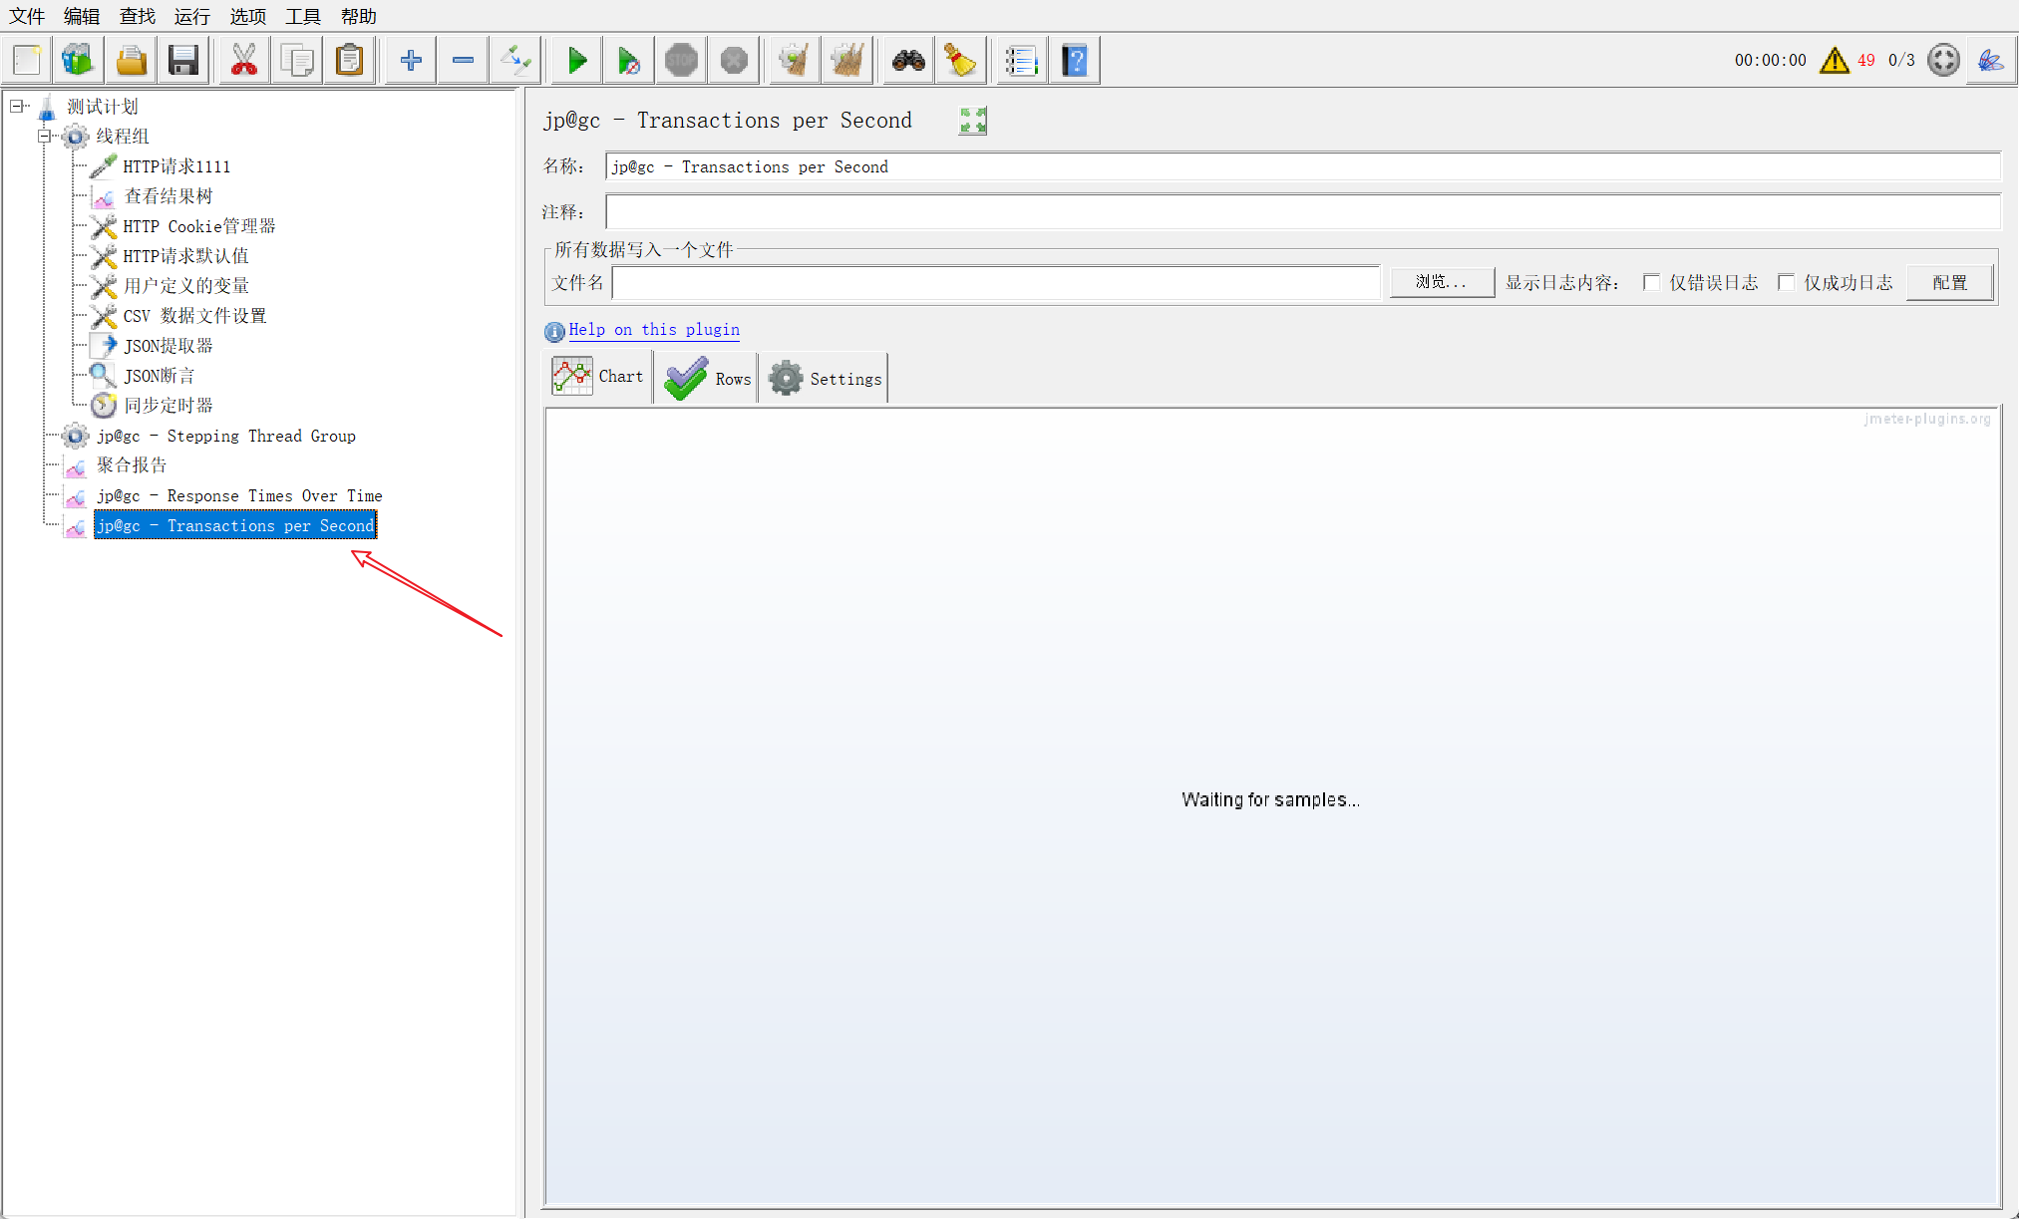Select HTTP请求默认值 in the tree

185,256
